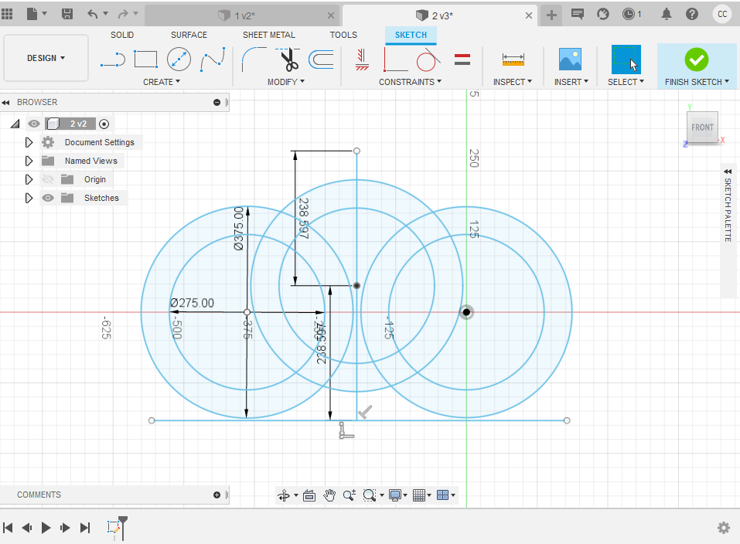
Task: Expand Named Views node
Action: pyautogui.click(x=29, y=161)
